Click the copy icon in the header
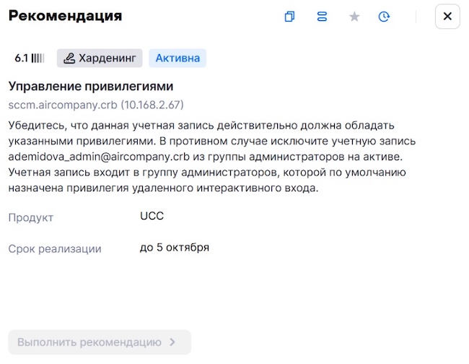This screenshot has height=364, width=469. [x=289, y=17]
